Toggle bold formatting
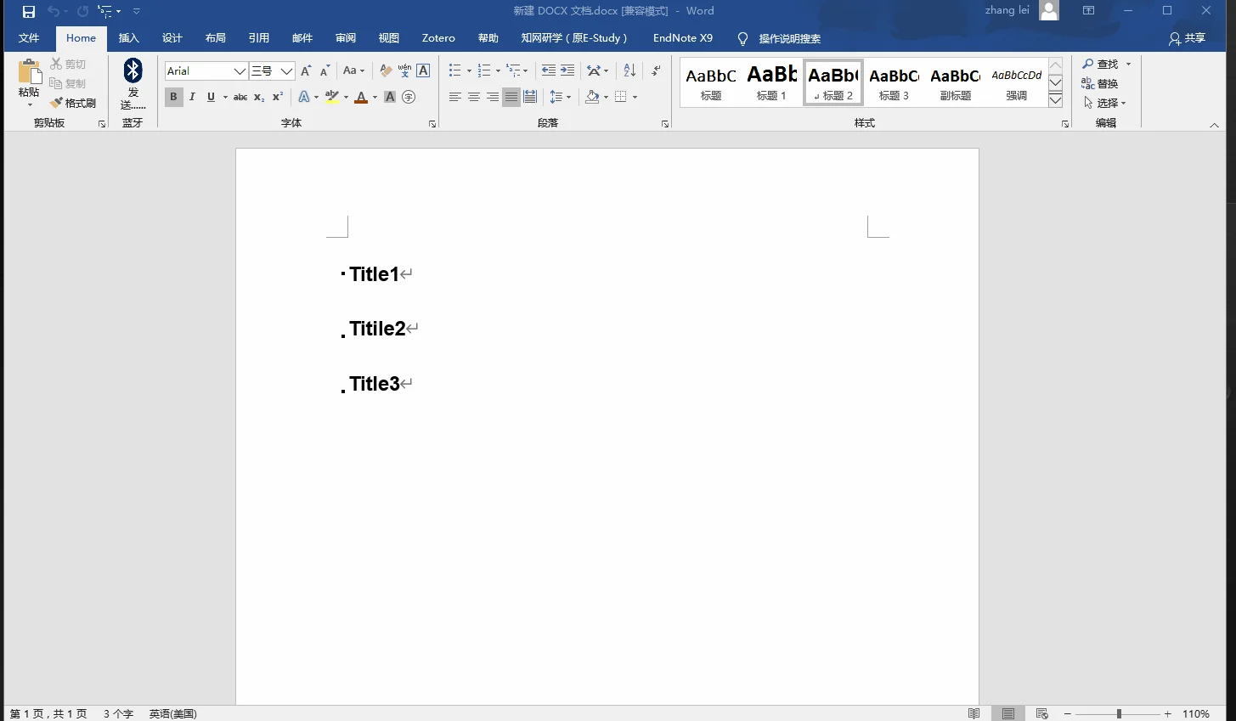 pyautogui.click(x=173, y=97)
